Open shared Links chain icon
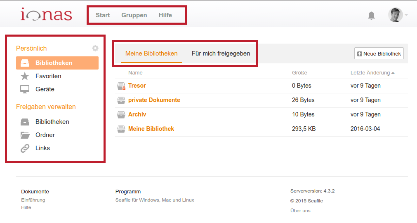 coord(25,148)
